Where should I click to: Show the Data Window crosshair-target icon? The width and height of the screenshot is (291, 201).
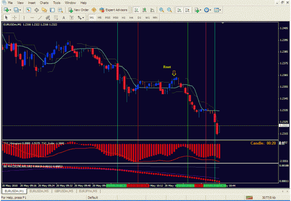[x=36, y=10]
